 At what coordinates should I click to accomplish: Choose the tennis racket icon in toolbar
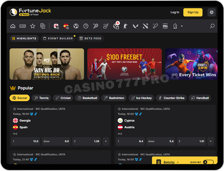(96, 26)
